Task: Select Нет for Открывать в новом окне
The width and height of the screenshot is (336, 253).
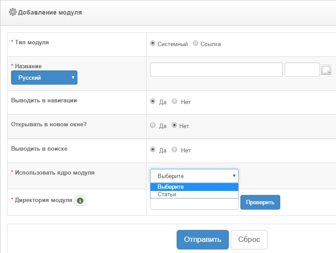Action: coord(174,125)
